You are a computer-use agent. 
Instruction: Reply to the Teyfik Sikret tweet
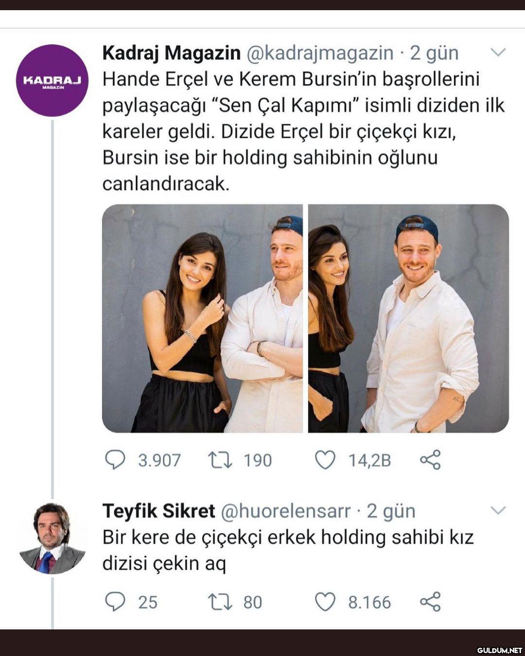115,602
